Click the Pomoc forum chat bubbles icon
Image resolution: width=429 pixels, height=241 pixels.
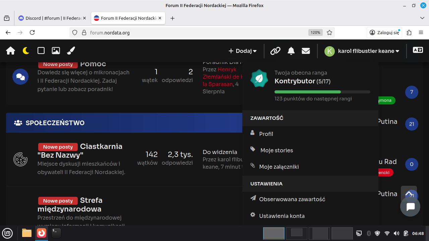click(20, 77)
